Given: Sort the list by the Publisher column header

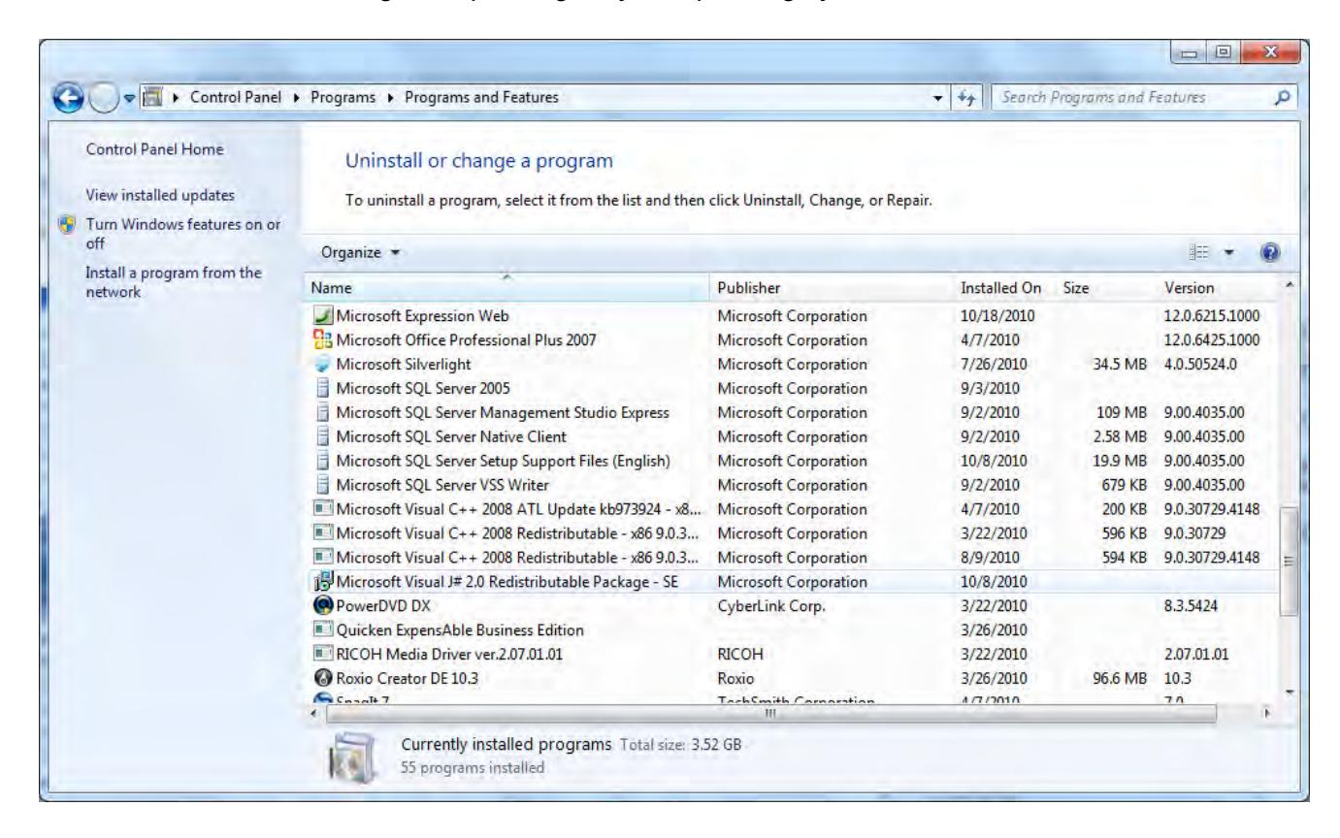Looking at the screenshot, I should (x=831, y=288).
